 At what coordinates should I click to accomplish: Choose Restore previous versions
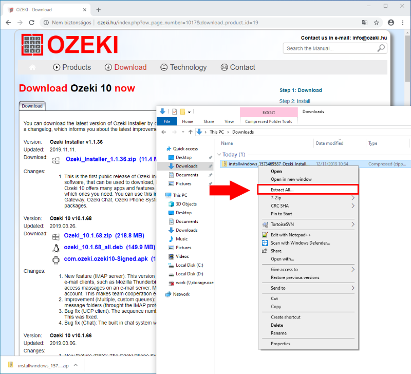tap(308, 277)
